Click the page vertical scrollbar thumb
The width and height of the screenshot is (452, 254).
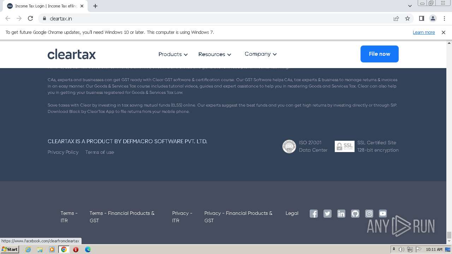coord(449,235)
